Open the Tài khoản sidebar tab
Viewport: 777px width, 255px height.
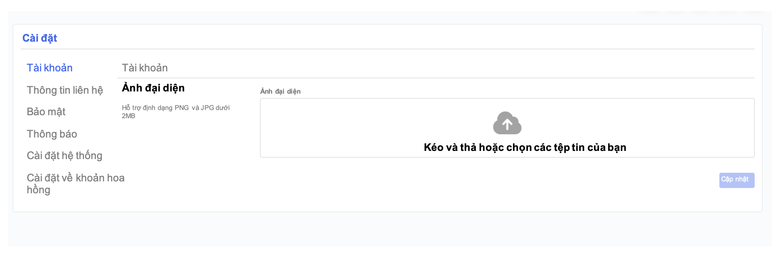[49, 68]
